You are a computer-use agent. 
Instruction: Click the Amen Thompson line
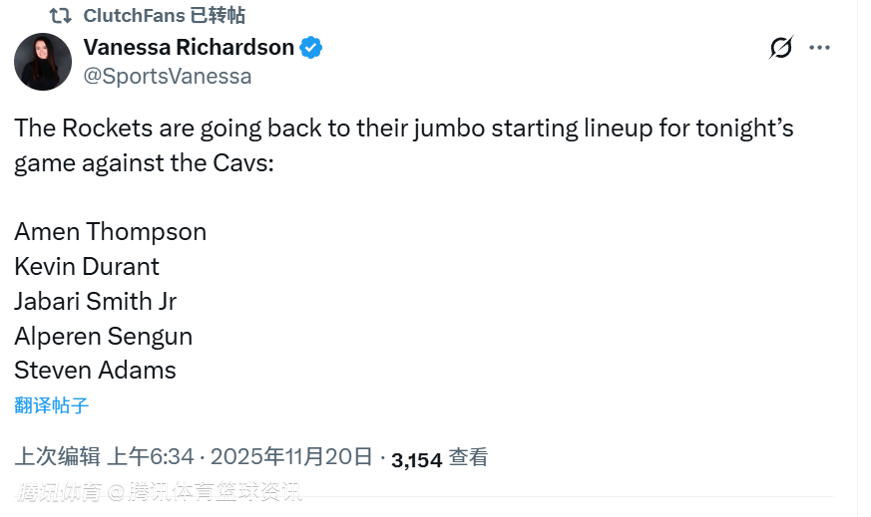pos(110,232)
